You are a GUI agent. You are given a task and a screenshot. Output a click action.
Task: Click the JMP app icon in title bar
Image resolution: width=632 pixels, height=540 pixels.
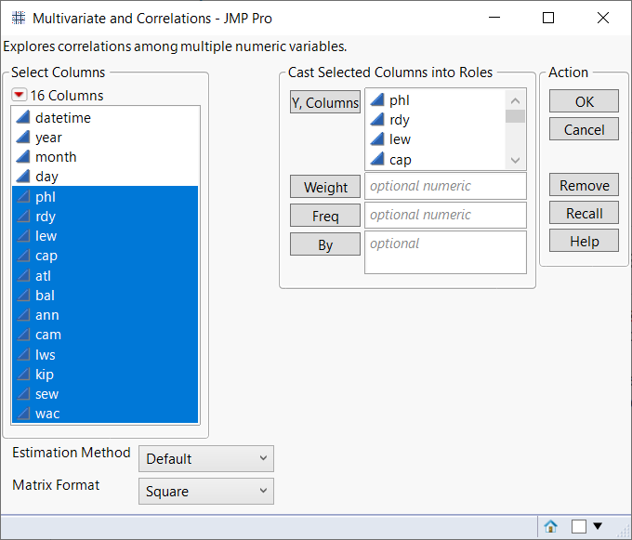click(18, 18)
